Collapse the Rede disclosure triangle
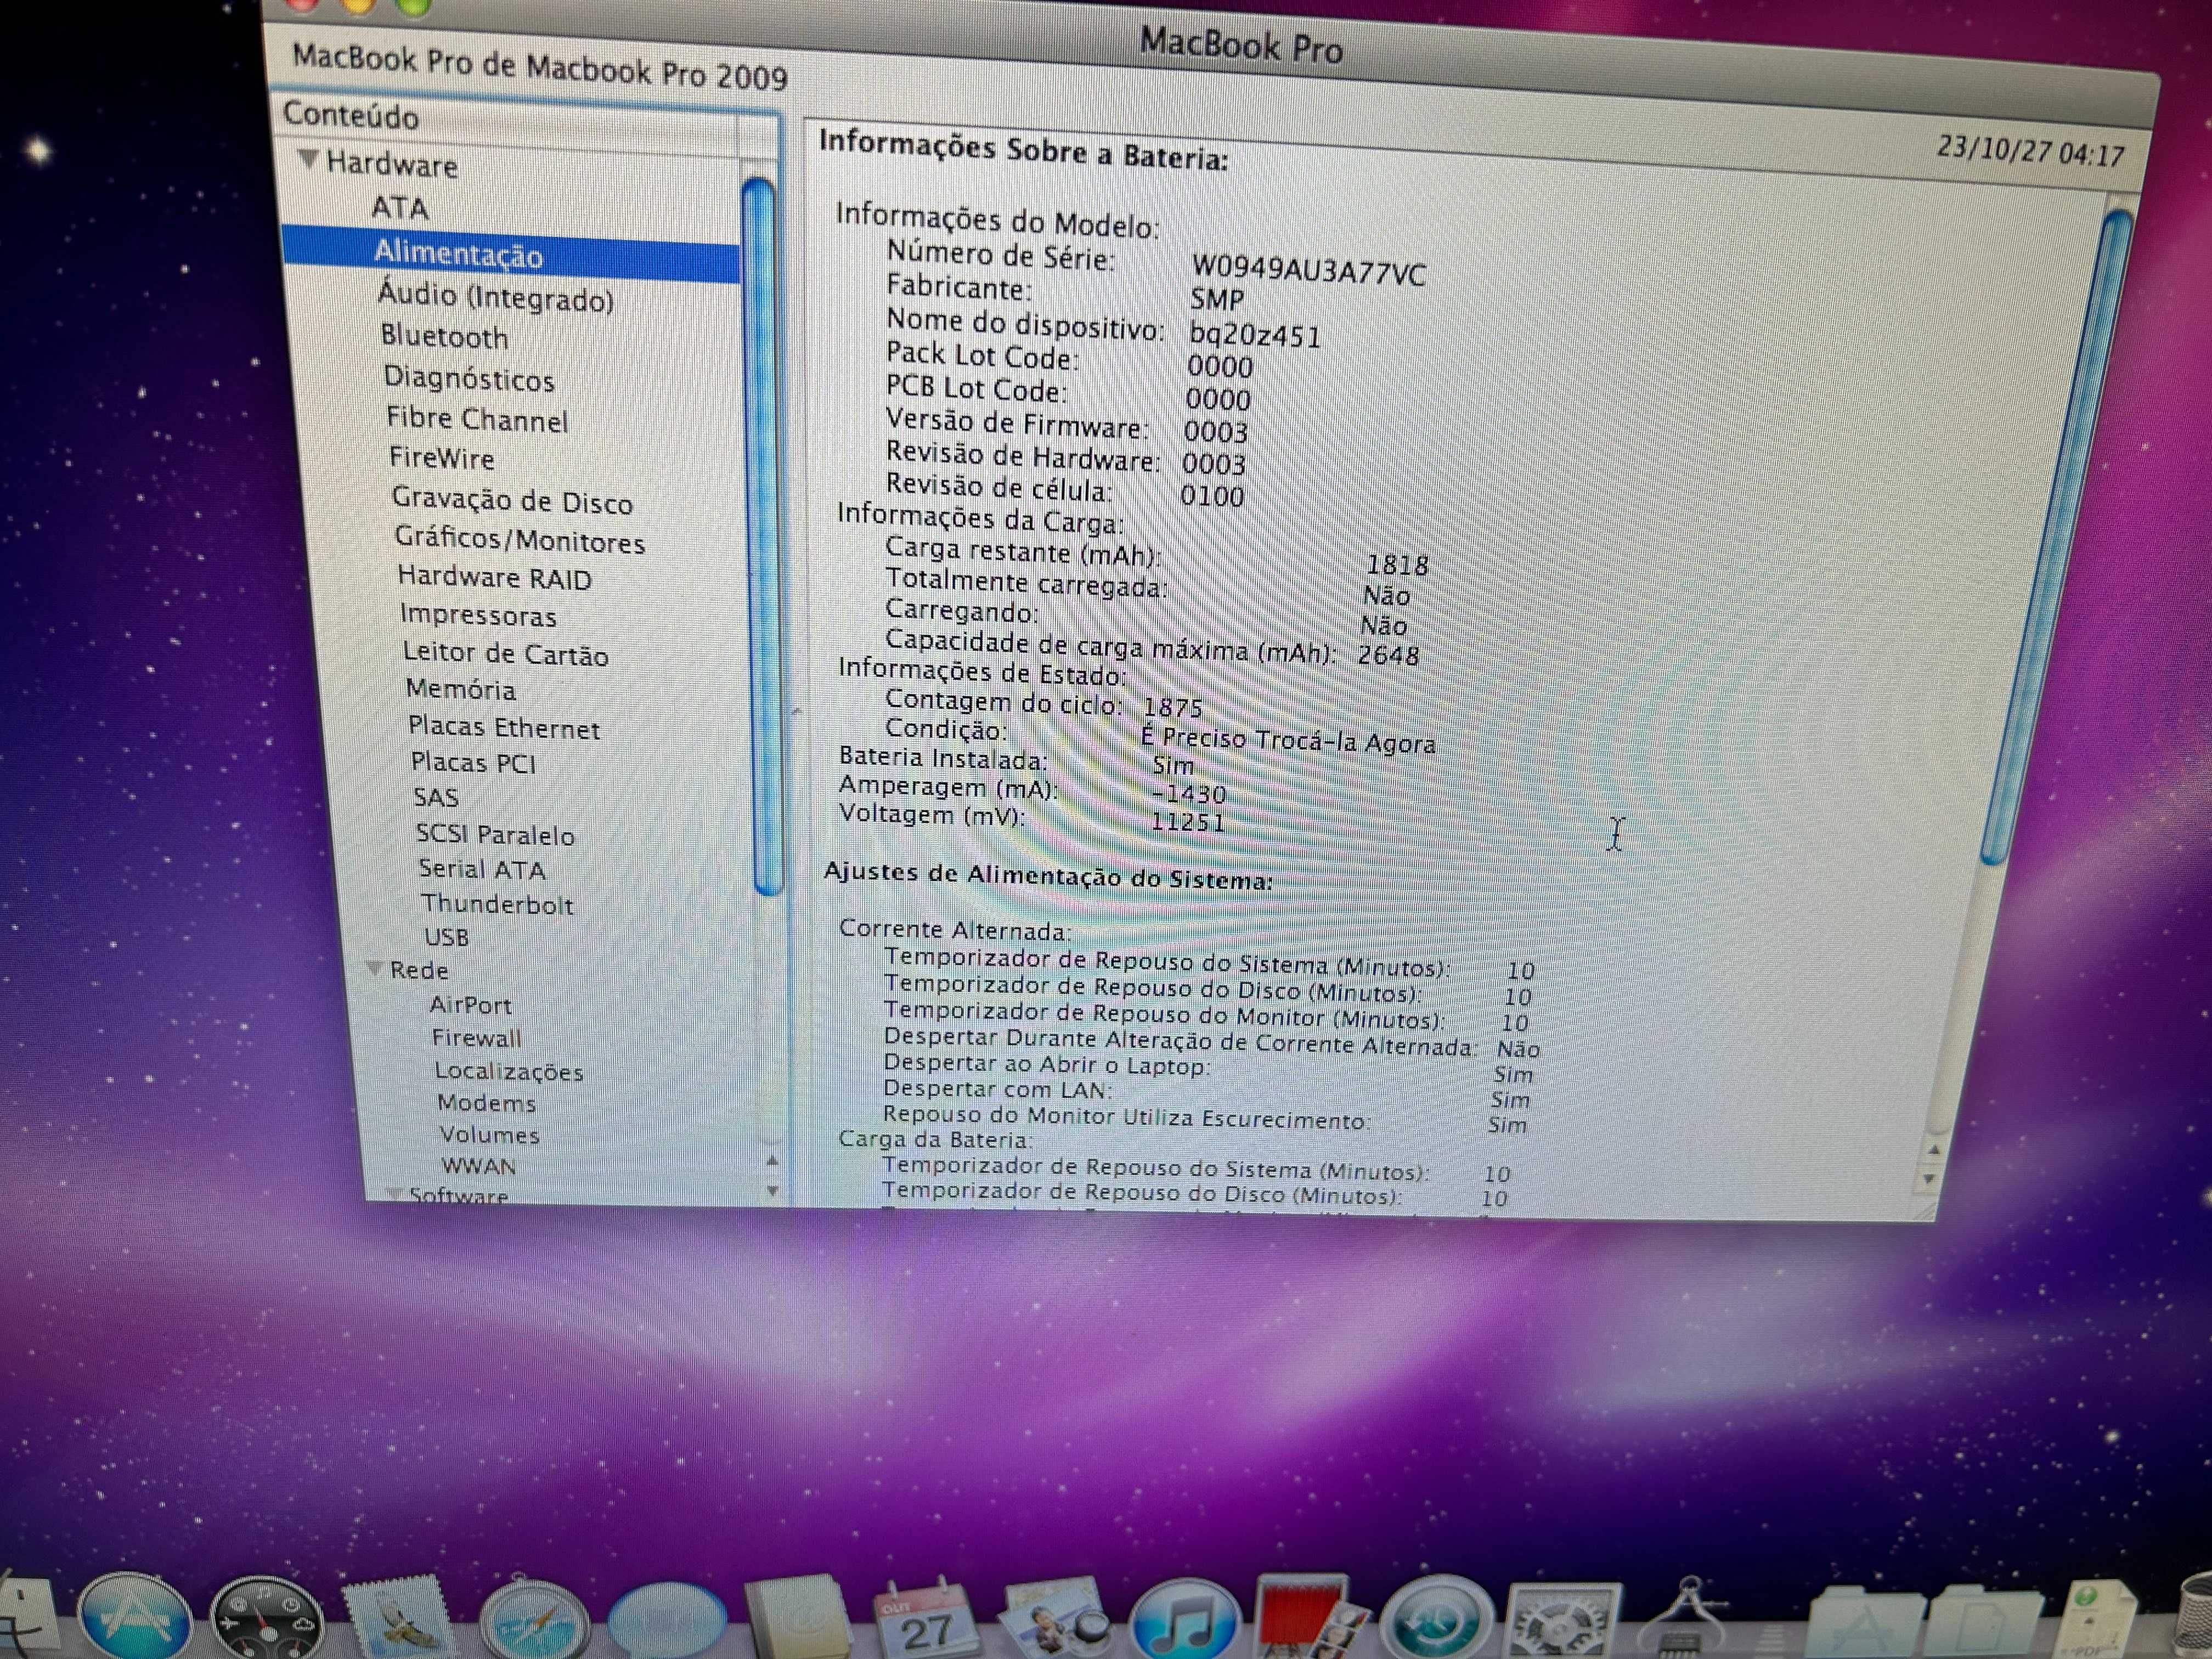This screenshot has width=2212, height=1659. point(374,968)
